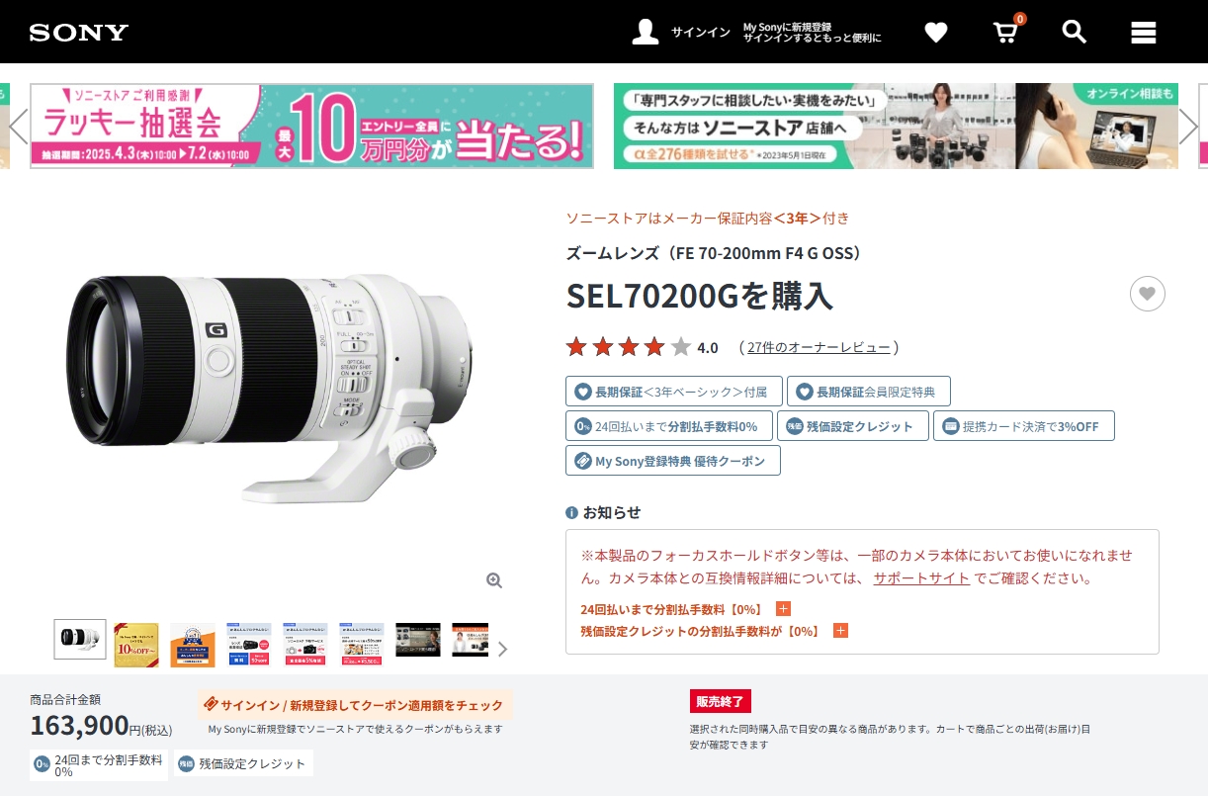Show next thumbnails with right chevron
The width and height of the screenshot is (1208, 796).
tap(502, 649)
